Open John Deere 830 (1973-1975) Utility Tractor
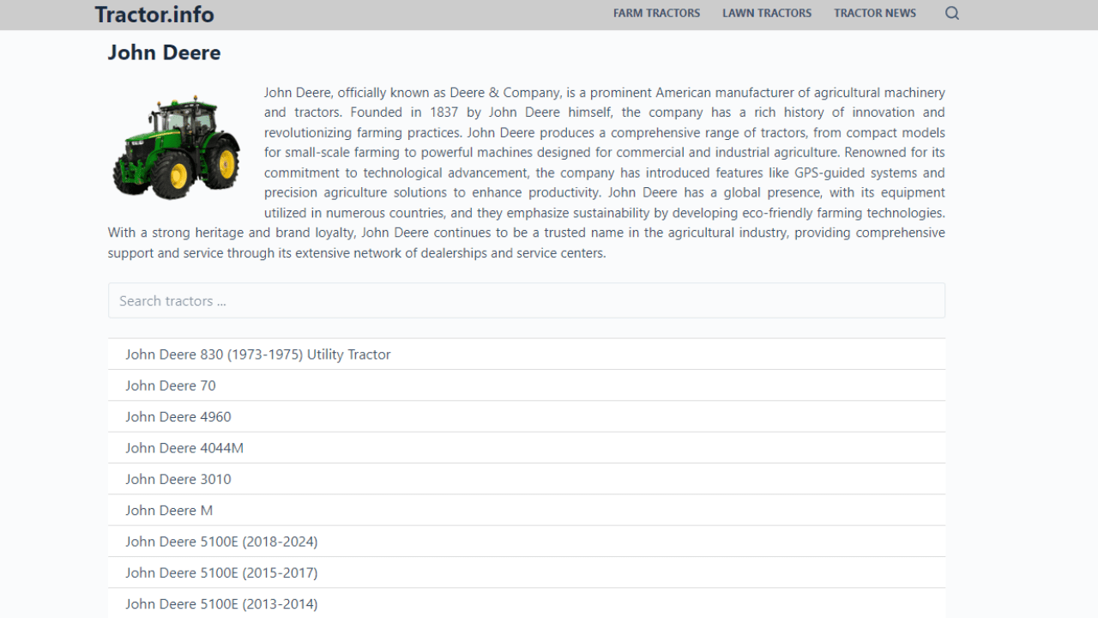 pyautogui.click(x=257, y=354)
